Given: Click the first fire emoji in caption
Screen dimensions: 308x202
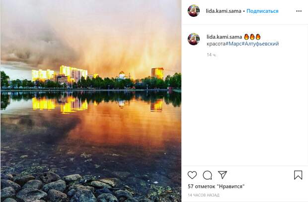Looking at the screenshot, I should point(246,37).
